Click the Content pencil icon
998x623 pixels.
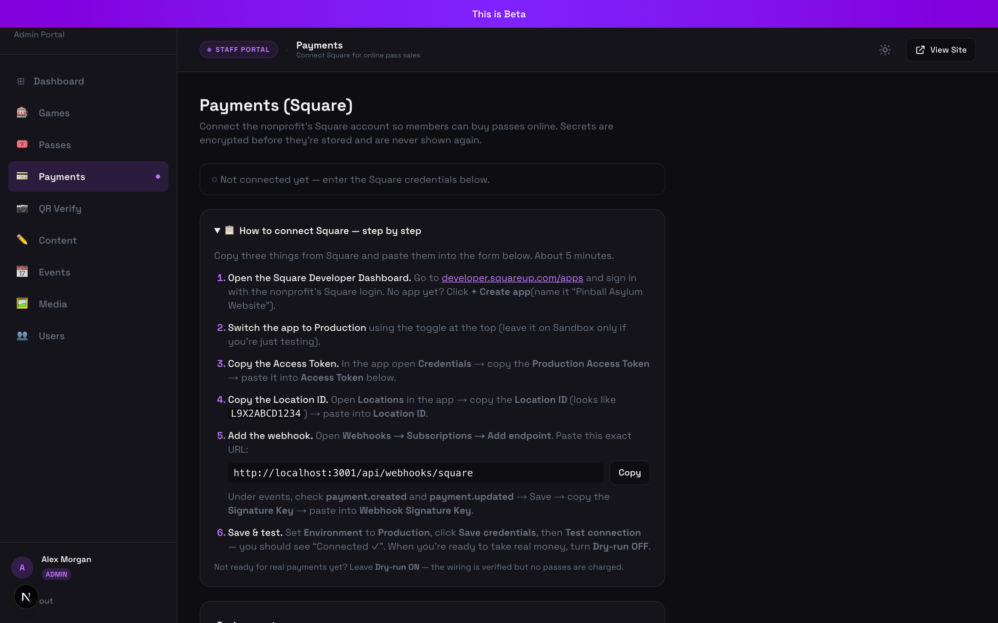(x=22, y=240)
